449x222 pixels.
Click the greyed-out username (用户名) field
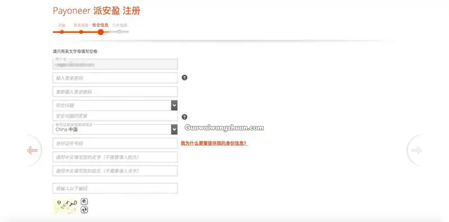coord(115,64)
